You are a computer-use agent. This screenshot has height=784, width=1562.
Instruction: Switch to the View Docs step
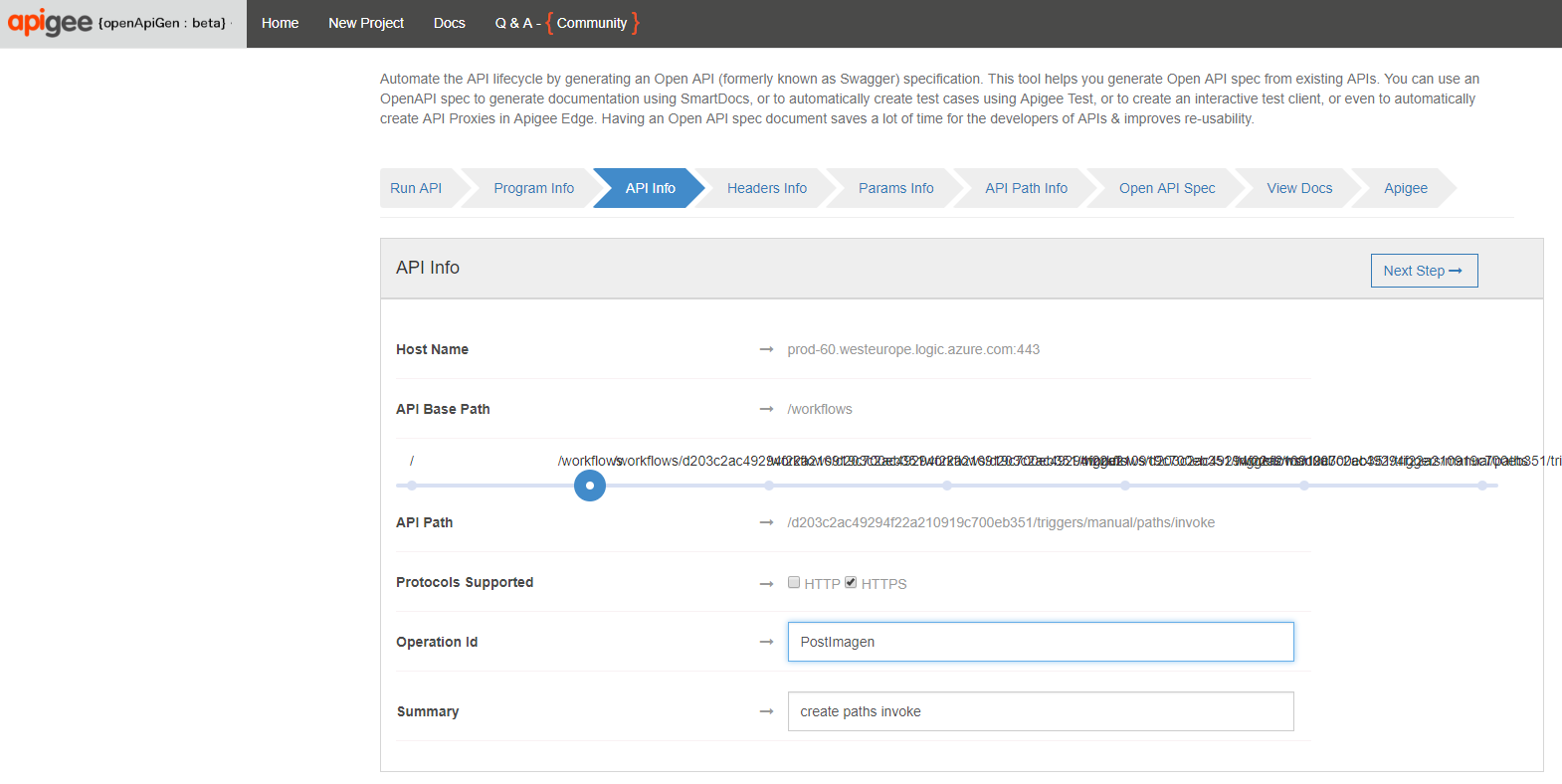coord(1298,188)
